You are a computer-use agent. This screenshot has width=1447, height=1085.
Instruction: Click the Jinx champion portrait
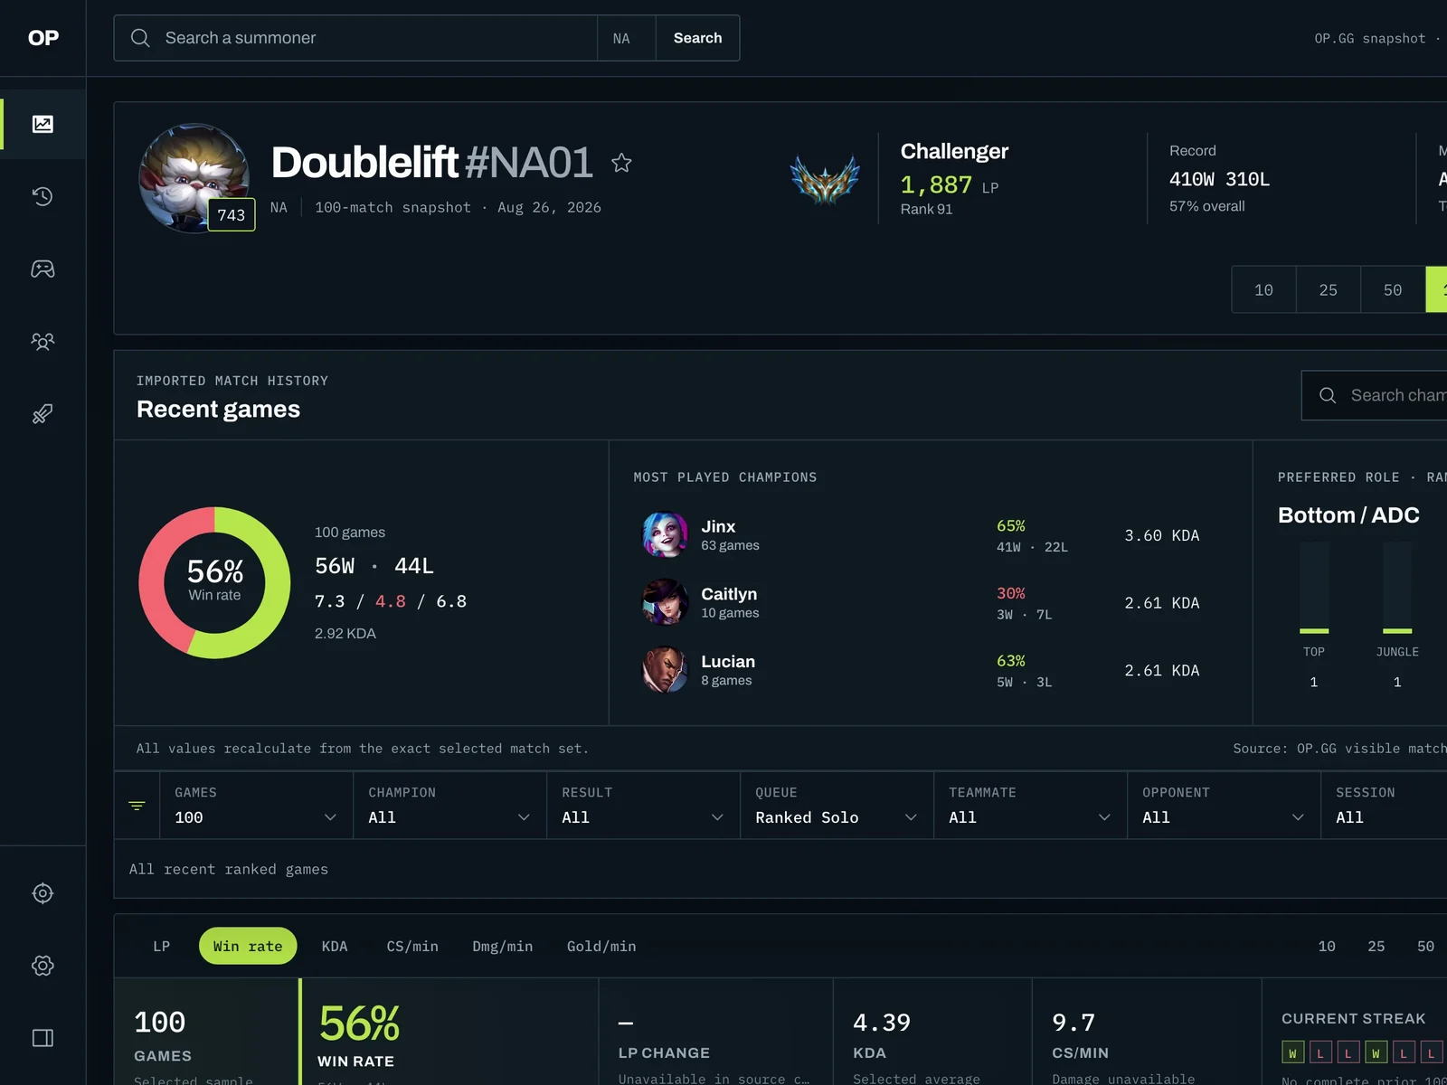point(665,535)
